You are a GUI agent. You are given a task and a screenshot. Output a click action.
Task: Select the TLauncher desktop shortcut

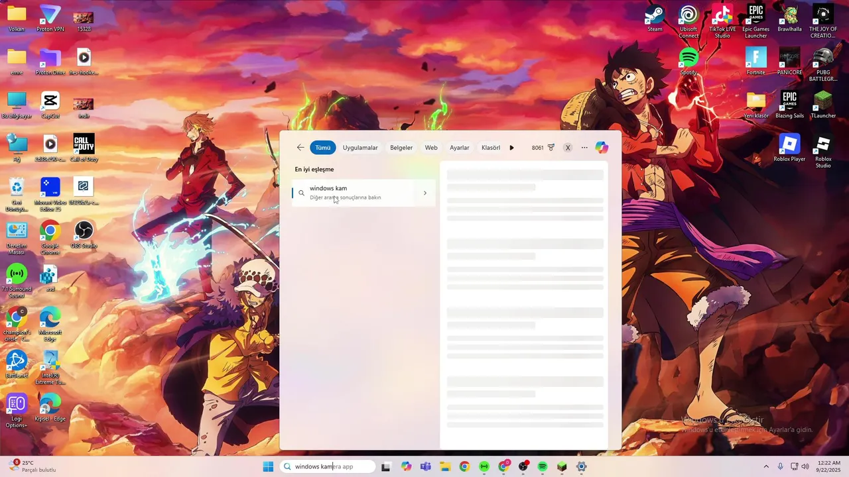point(823,105)
